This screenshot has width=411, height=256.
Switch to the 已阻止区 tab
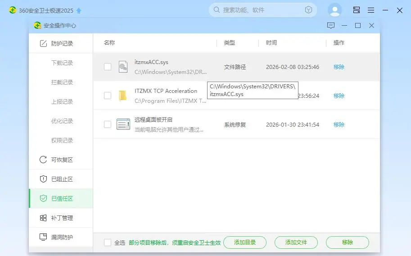tap(62, 179)
